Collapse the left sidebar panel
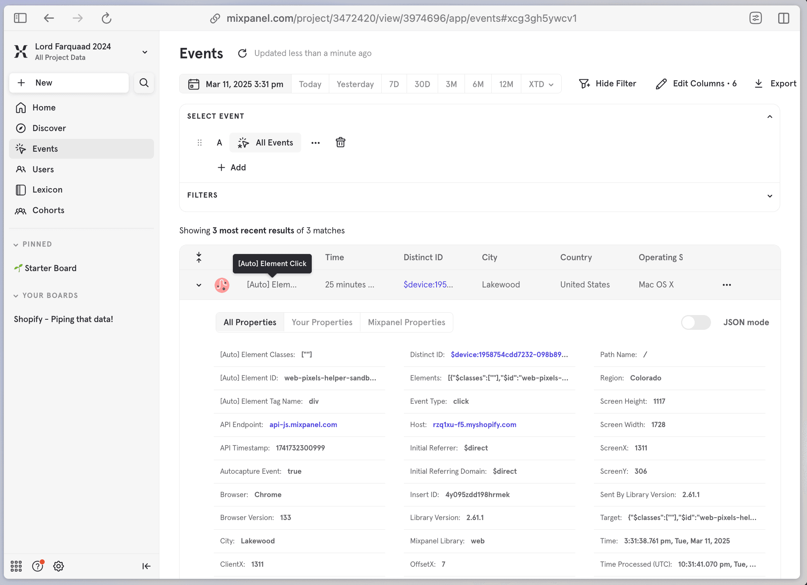 [146, 566]
